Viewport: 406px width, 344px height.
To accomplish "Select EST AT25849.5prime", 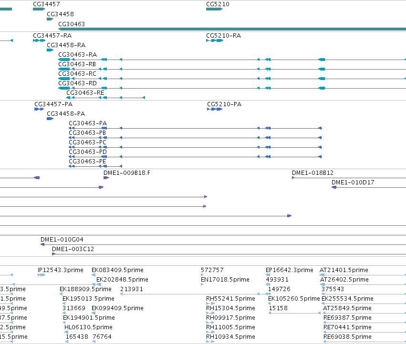I will [x=347, y=308].
